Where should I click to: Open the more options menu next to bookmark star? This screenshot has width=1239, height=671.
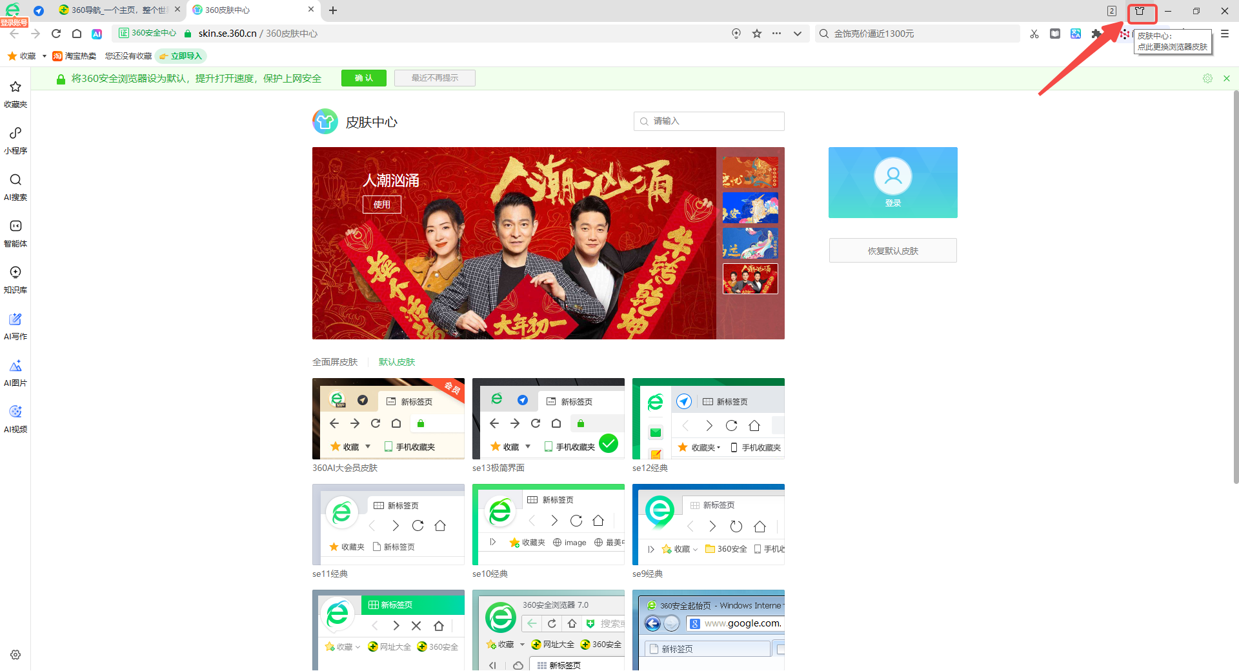coord(777,33)
